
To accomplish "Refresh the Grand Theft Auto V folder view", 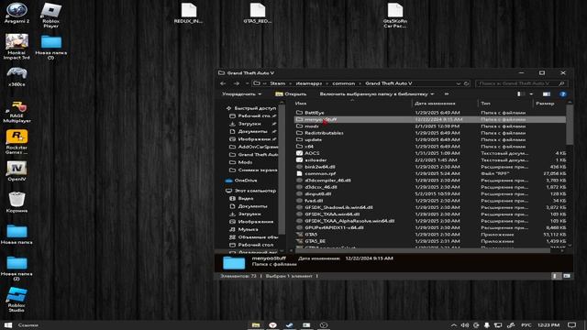I will coord(467,83).
